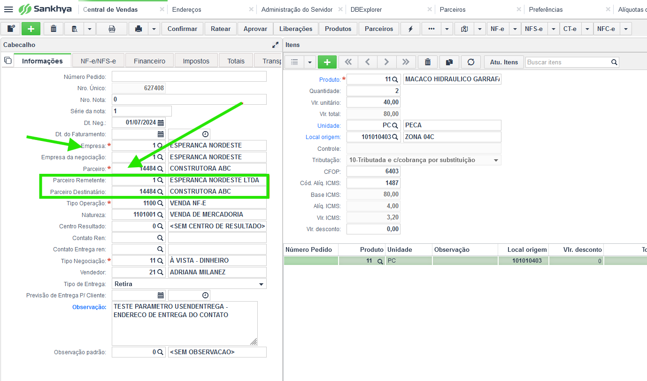This screenshot has width=647, height=381.
Task: Click the list view icon in Itens toolbar
Action: click(294, 62)
